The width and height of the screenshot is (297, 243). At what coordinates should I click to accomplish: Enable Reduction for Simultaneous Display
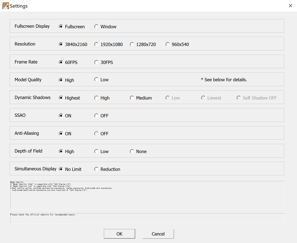[x=96, y=169]
